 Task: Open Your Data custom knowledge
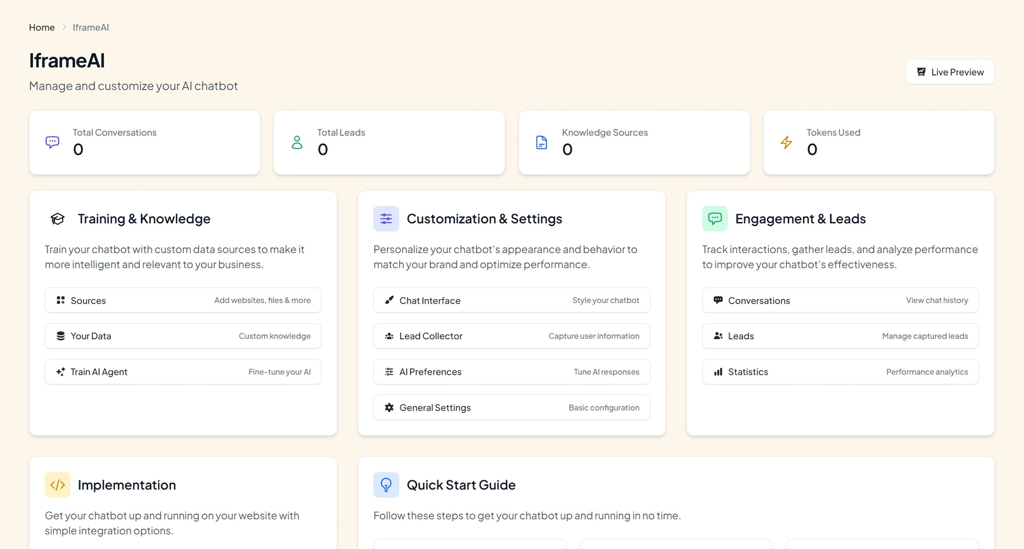tap(183, 336)
